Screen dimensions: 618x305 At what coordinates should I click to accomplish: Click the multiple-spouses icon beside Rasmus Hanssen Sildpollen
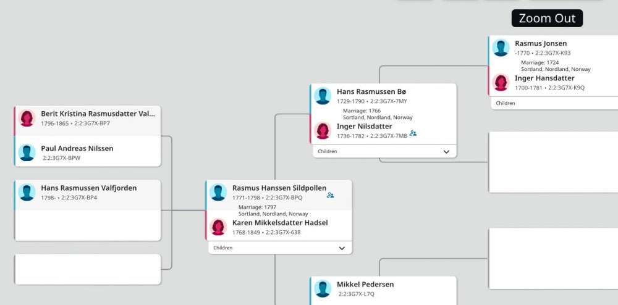[331, 195]
